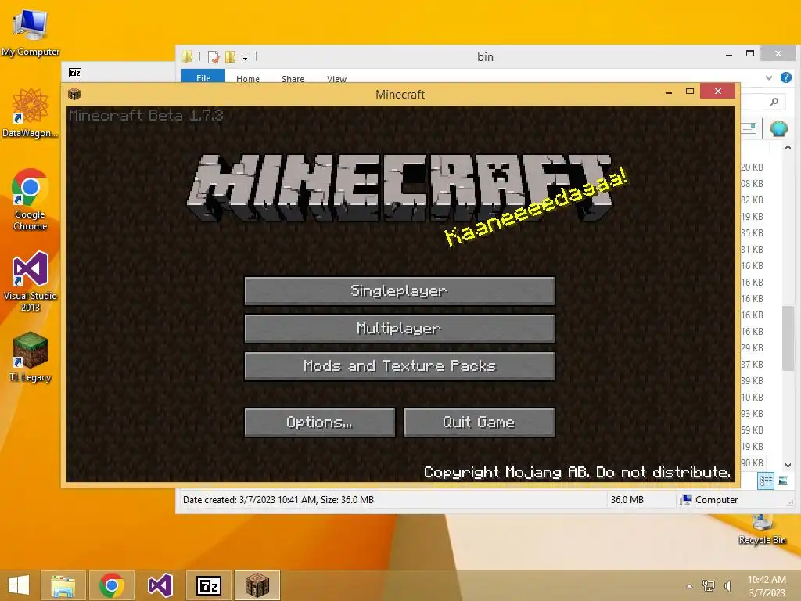Click the yellow splash text Kaaneeeedaaaa!
The height and width of the screenshot is (601, 801).
[x=536, y=206]
